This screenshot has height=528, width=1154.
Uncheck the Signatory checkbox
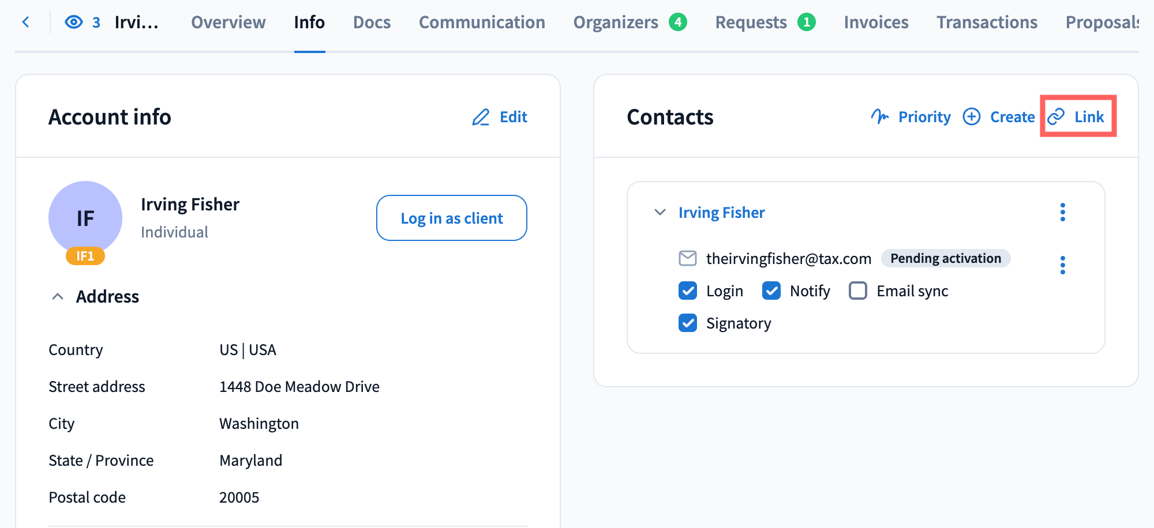[688, 323]
